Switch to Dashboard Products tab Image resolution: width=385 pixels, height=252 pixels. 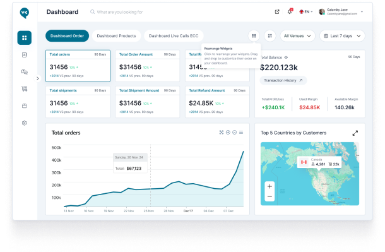tap(116, 36)
